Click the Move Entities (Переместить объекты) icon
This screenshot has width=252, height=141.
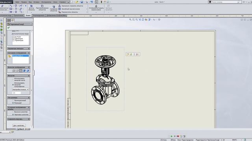pos(59,12)
